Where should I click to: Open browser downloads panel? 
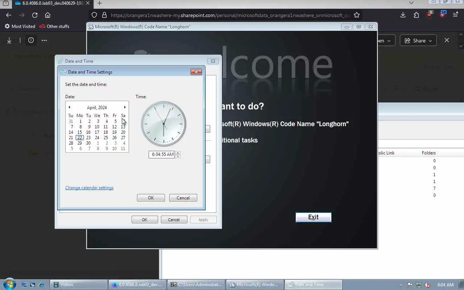coord(403,15)
